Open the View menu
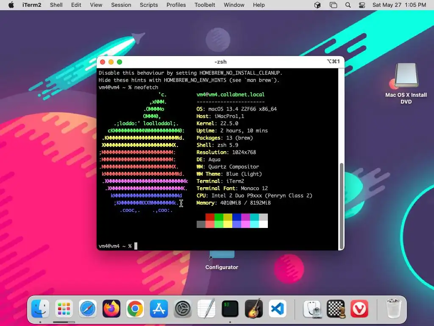Viewport: 434px width, 326px height. 96,5
